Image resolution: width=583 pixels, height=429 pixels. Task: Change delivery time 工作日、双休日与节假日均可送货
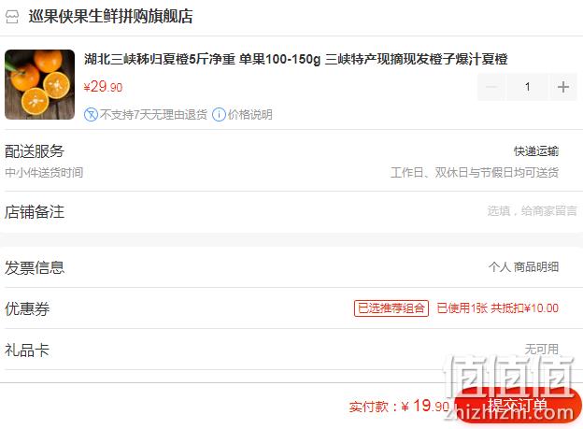pos(475,173)
